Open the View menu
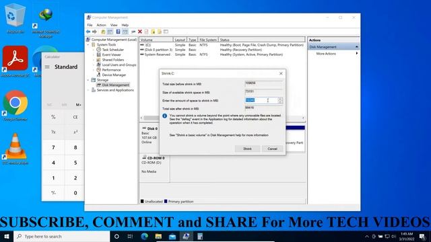 pyautogui.click(x=114, y=25)
